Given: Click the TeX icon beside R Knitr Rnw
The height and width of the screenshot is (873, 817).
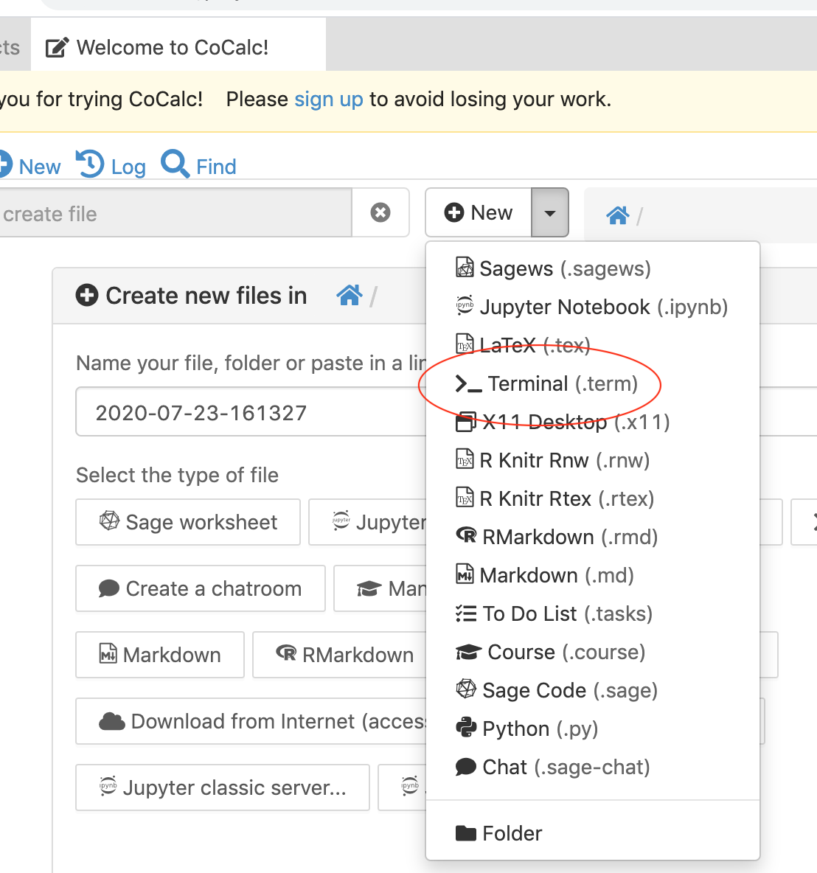Looking at the screenshot, I should pyautogui.click(x=465, y=459).
